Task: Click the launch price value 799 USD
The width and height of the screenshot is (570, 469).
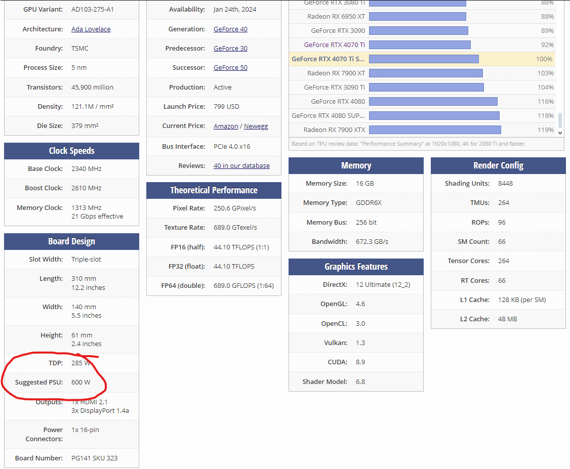Action: (x=226, y=106)
